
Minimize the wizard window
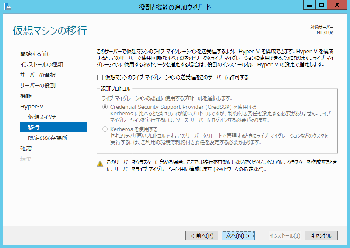[309, 6]
